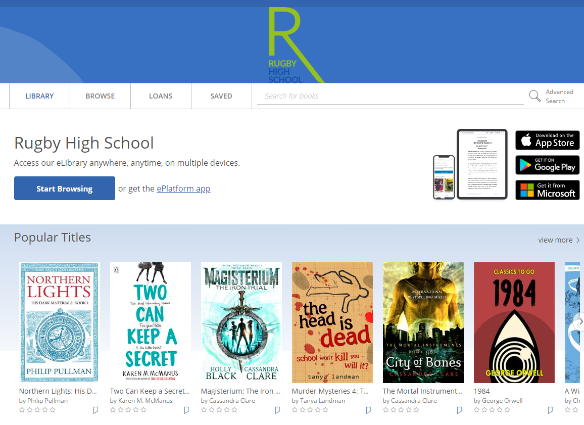This screenshot has height=425, width=584.
Task: Open Advanced Search
Action: tap(559, 96)
